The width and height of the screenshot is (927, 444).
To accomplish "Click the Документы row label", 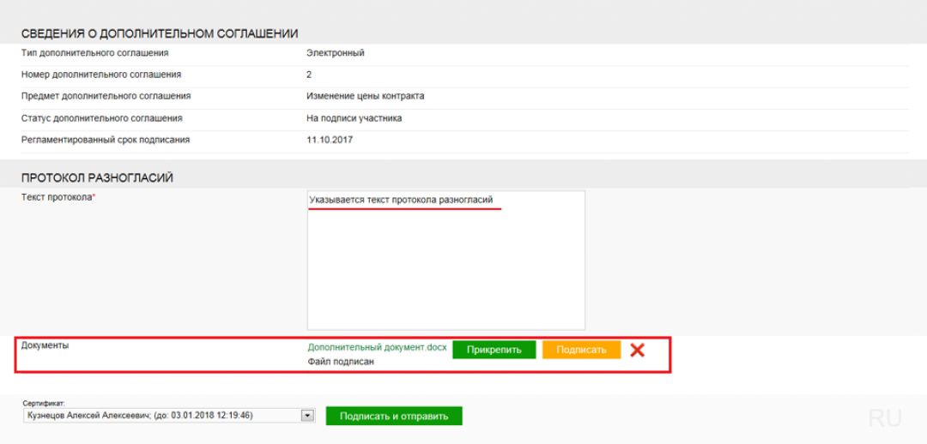I will click(x=45, y=345).
